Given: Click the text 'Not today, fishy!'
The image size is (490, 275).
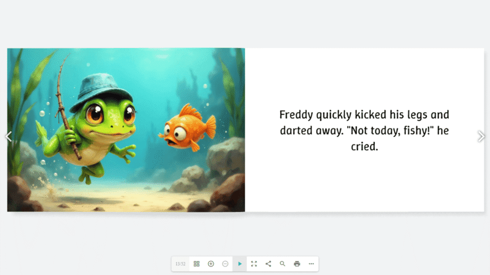Looking at the screenshot, I should (391, 130).
